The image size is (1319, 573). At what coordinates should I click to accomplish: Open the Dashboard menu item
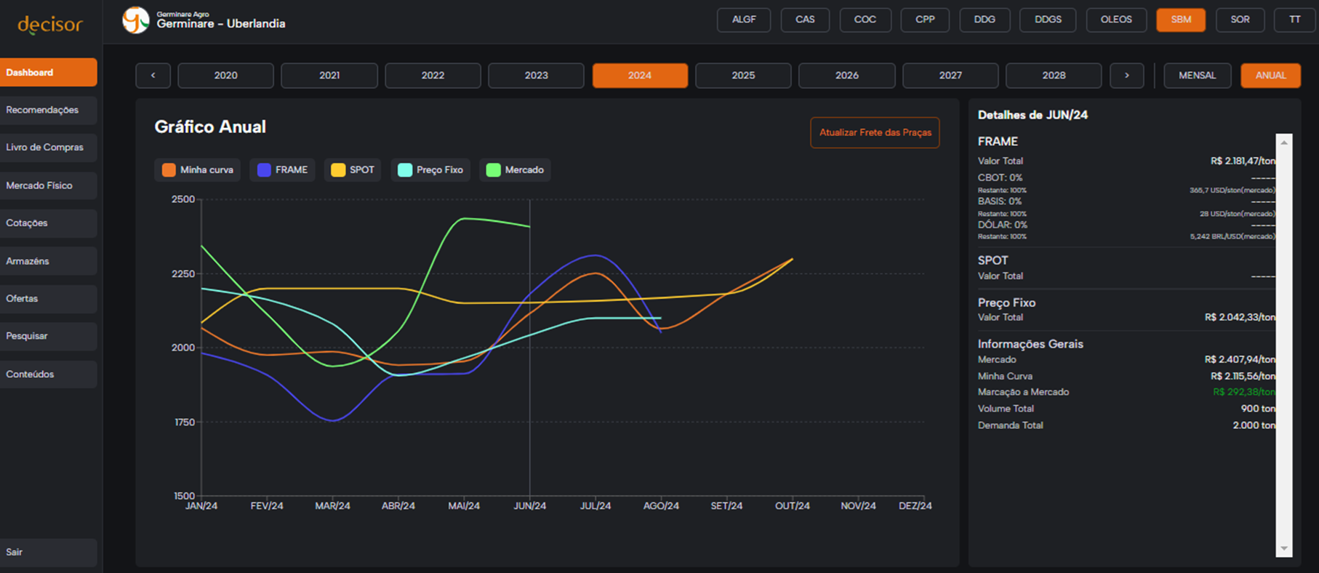tap(48, 73)
